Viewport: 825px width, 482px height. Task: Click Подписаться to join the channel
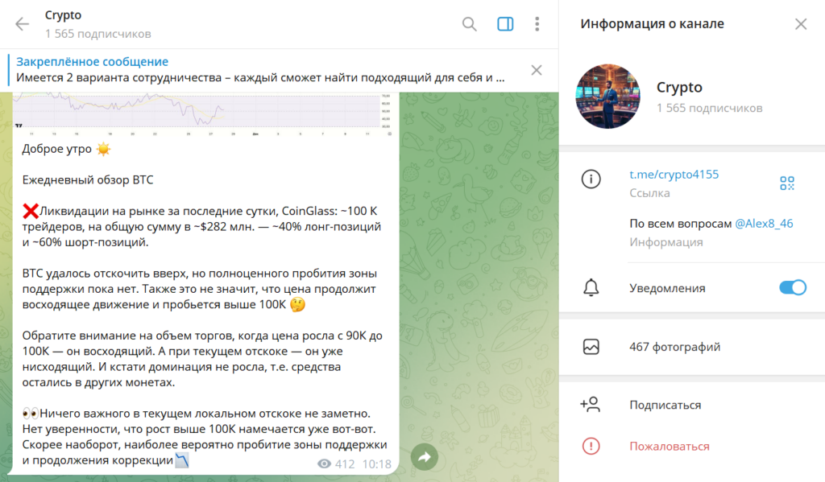click(665, 405)
